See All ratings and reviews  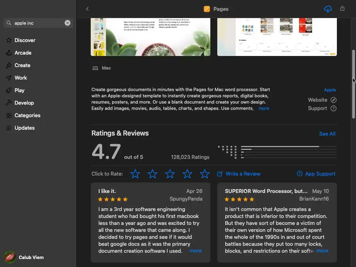tap(327, 134)
